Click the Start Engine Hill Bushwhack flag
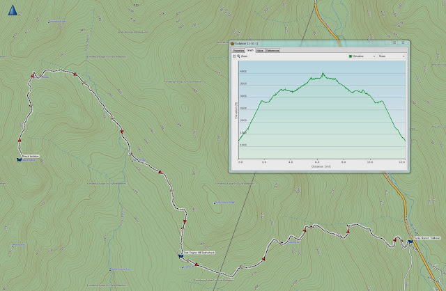This screenshot has width=446, height=291. point(180,256)
